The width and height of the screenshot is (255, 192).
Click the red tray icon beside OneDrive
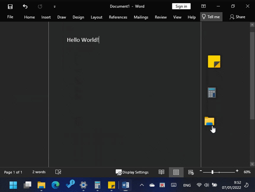(162, 185)
